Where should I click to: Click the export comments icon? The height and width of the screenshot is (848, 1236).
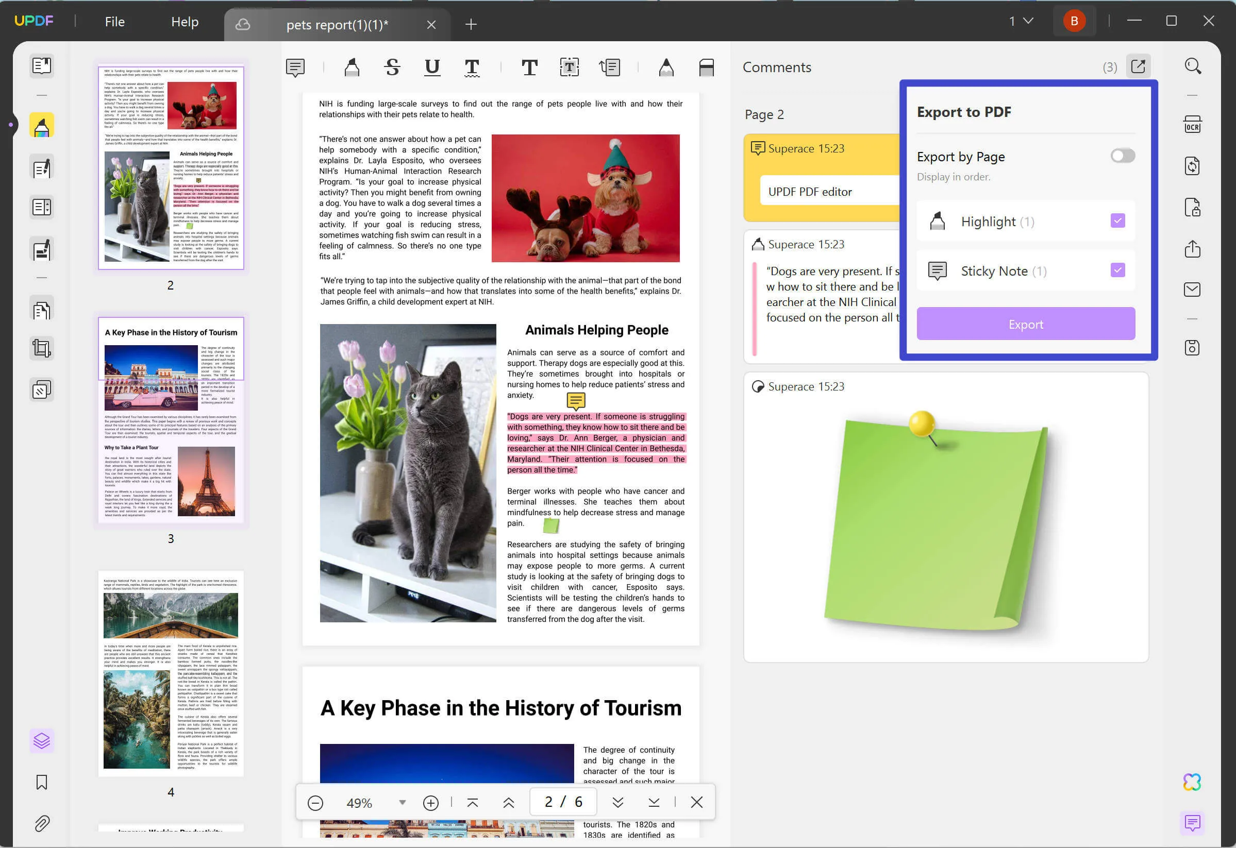pos(1138,66)
